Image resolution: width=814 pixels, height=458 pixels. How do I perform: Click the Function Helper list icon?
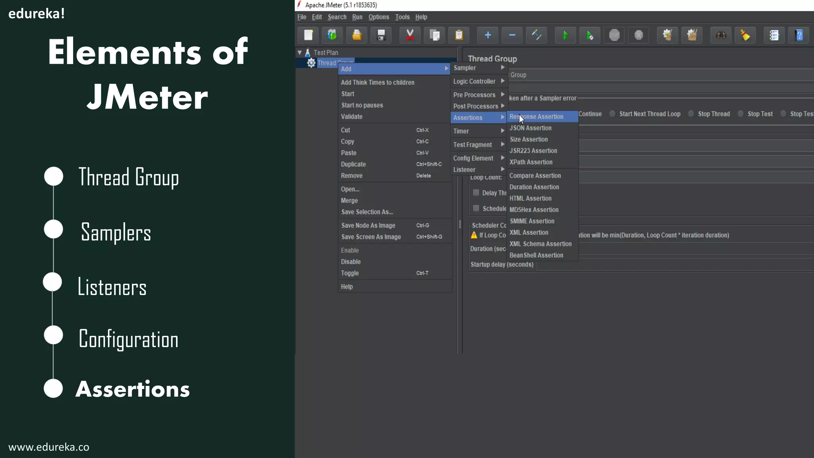(774, 35)
